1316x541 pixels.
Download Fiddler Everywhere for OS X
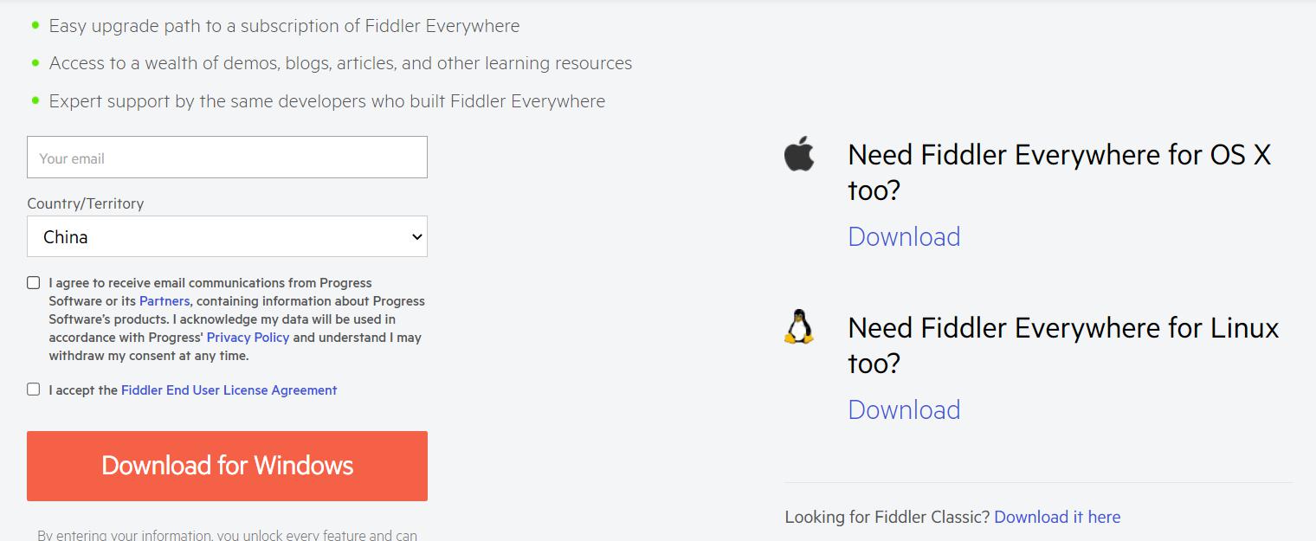tap(904, 236)
